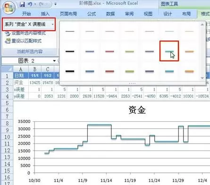Select row 4 header

click(x=7, y=96)
